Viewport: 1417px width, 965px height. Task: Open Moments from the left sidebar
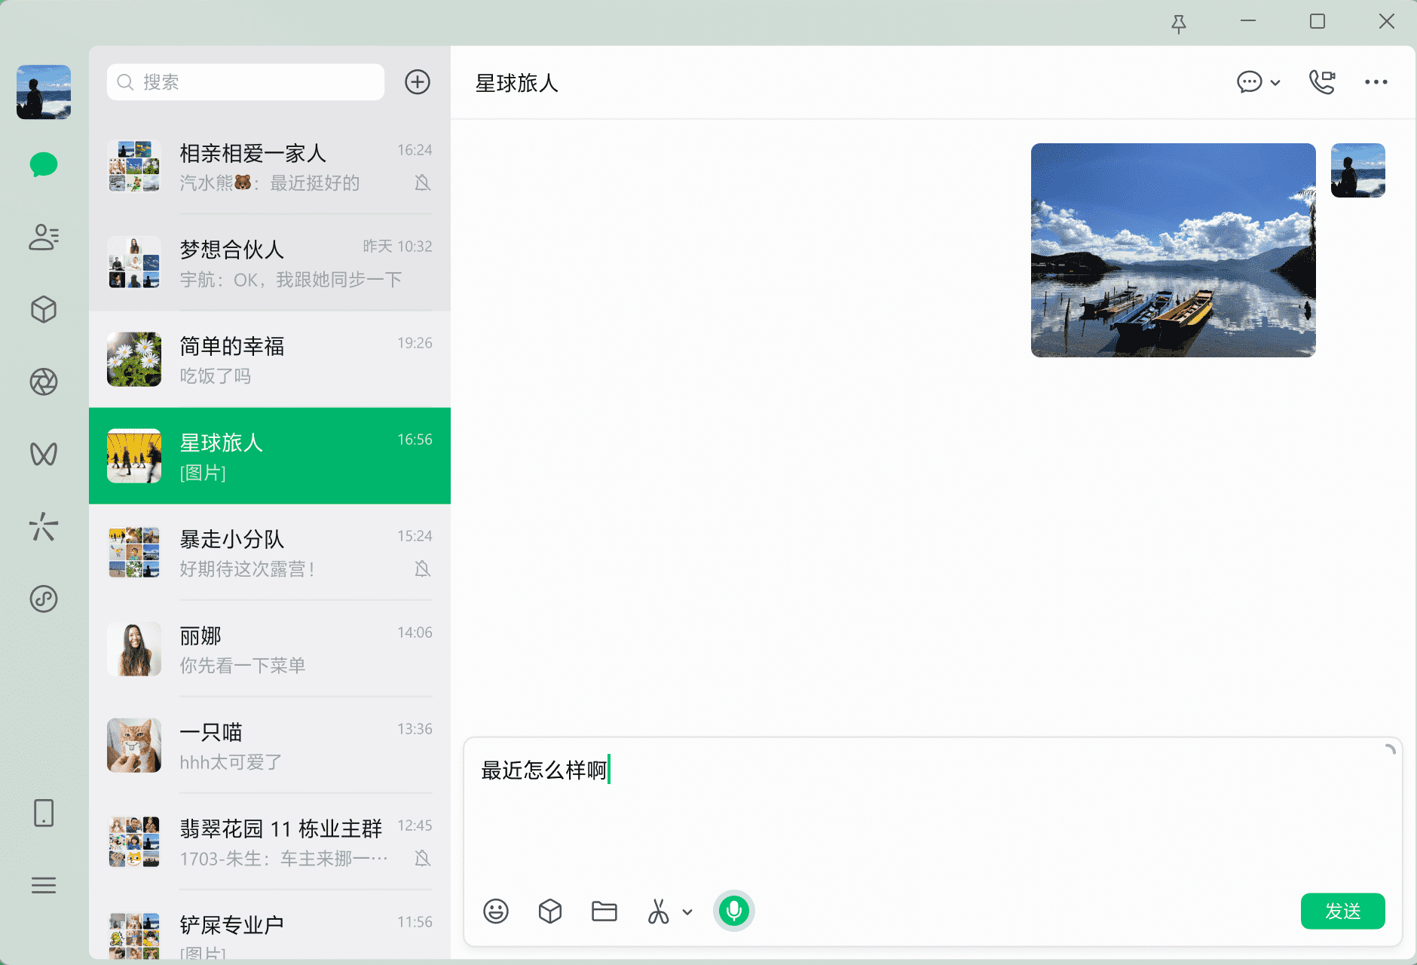pyautogui.click(x=44, y=381)
